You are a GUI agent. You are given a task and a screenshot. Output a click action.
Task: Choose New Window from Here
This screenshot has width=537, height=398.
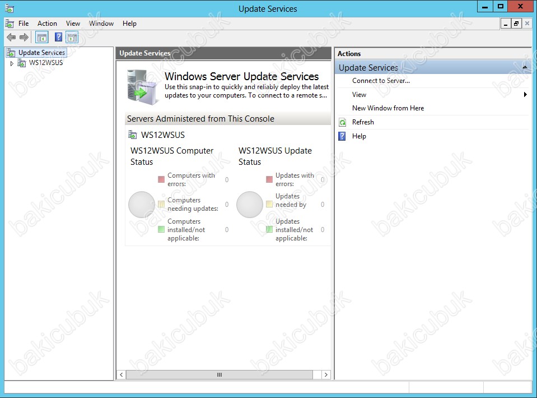388,108
